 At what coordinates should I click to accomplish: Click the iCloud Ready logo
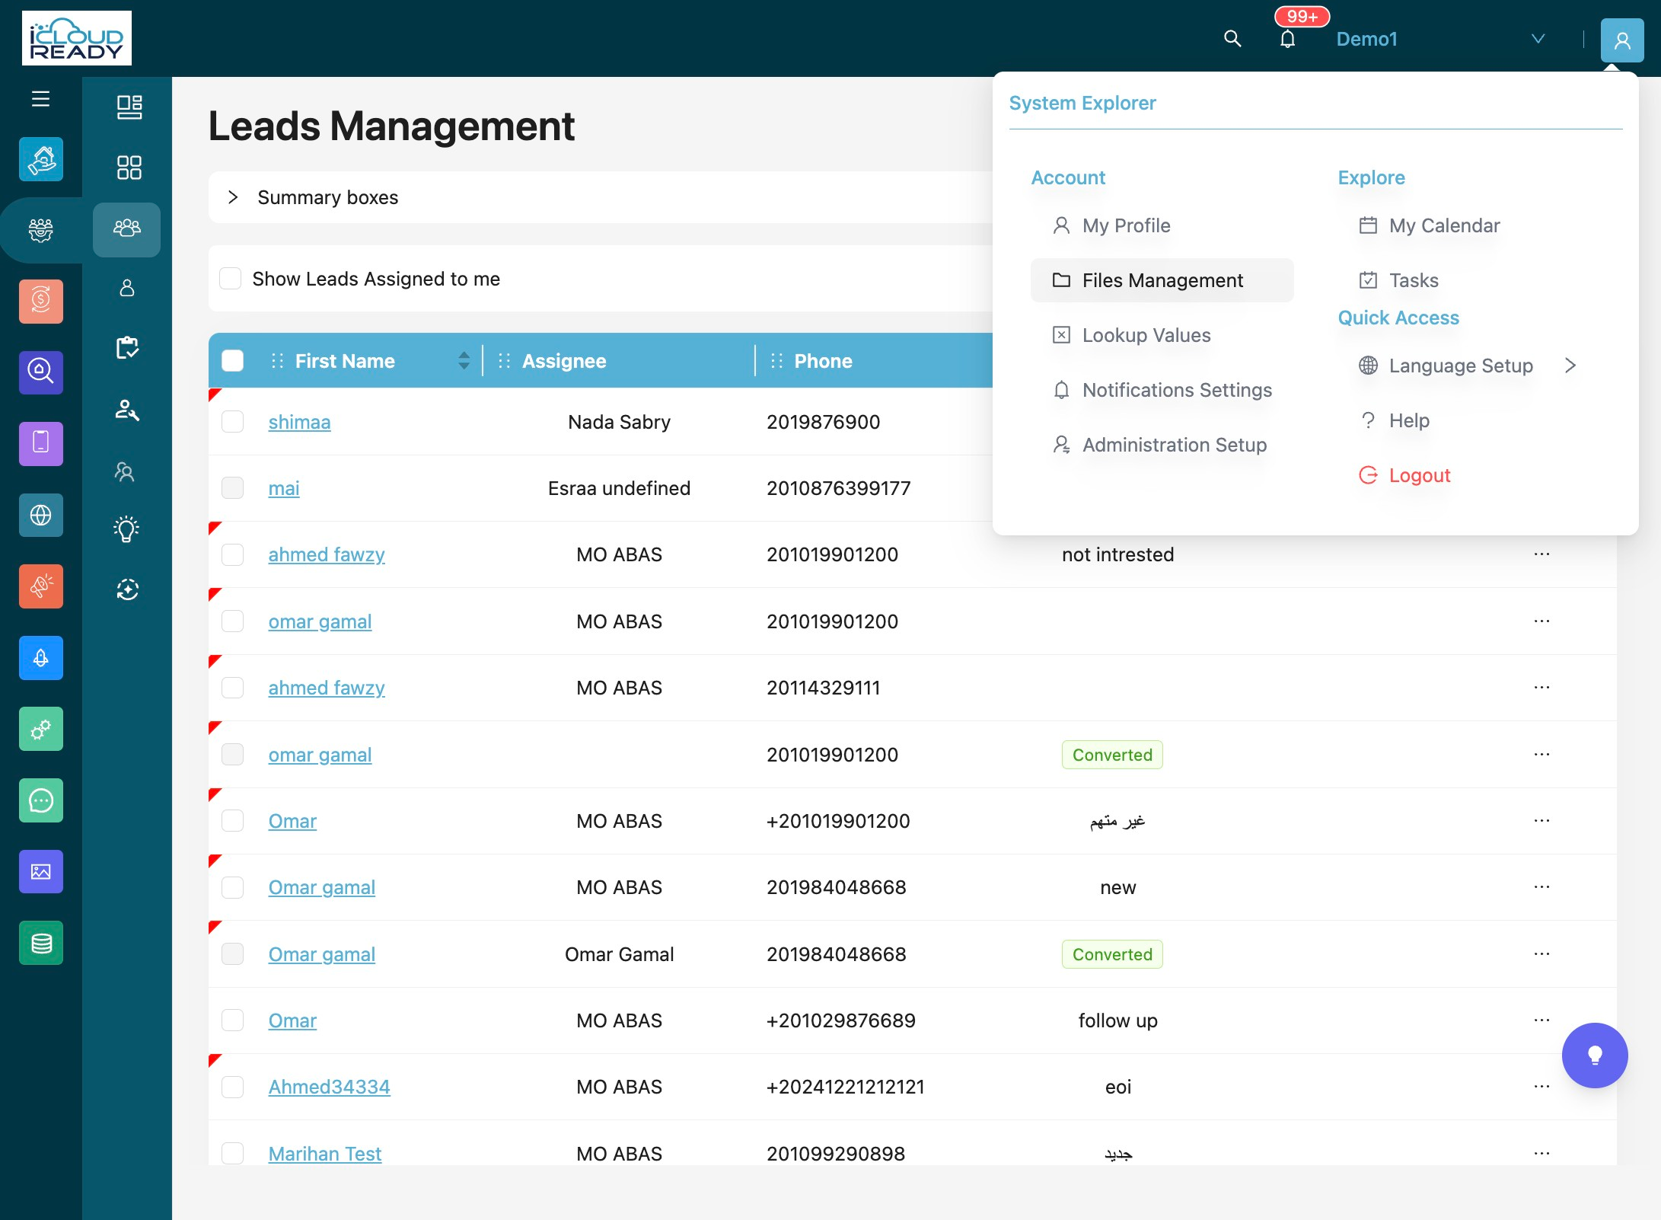pyautogui.click(x=76, y=38)
